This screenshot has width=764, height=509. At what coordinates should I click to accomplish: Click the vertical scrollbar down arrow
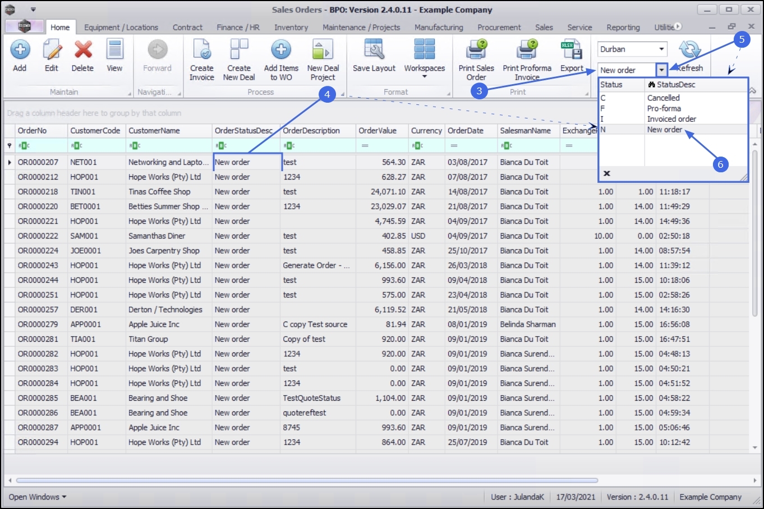[755, 448]
